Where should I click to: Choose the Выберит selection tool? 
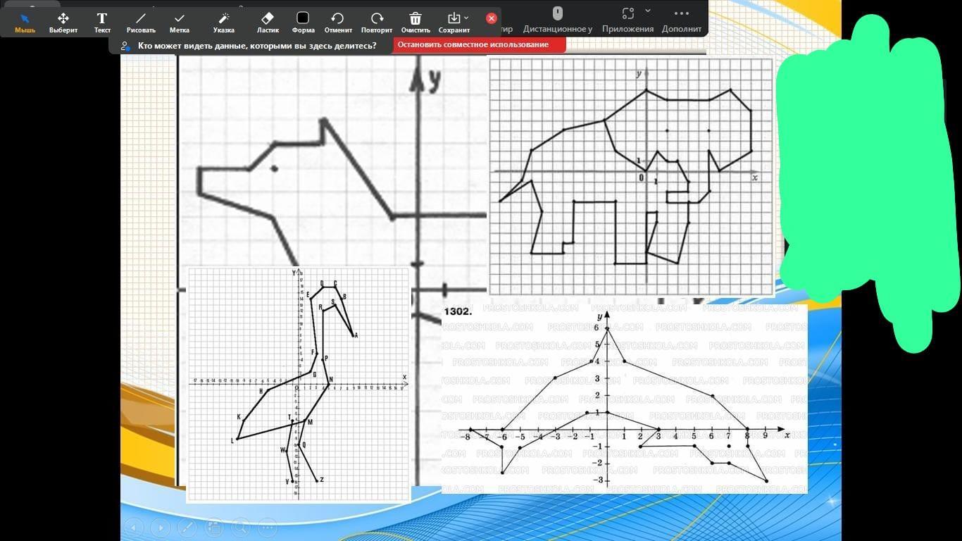point(63,23)
